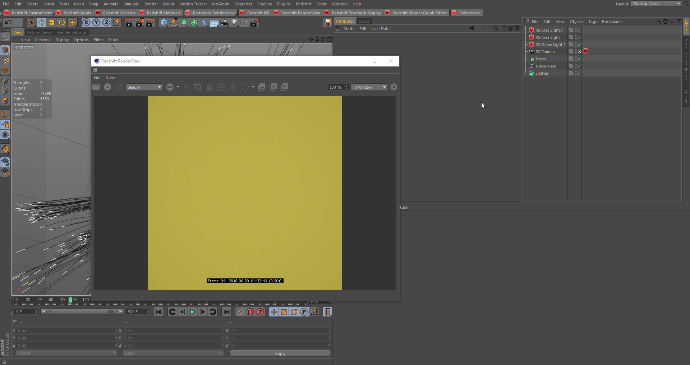This screenshot has height=365, width=690.
Task: Click the Undo arrow icon
Action: click(8, 23)
